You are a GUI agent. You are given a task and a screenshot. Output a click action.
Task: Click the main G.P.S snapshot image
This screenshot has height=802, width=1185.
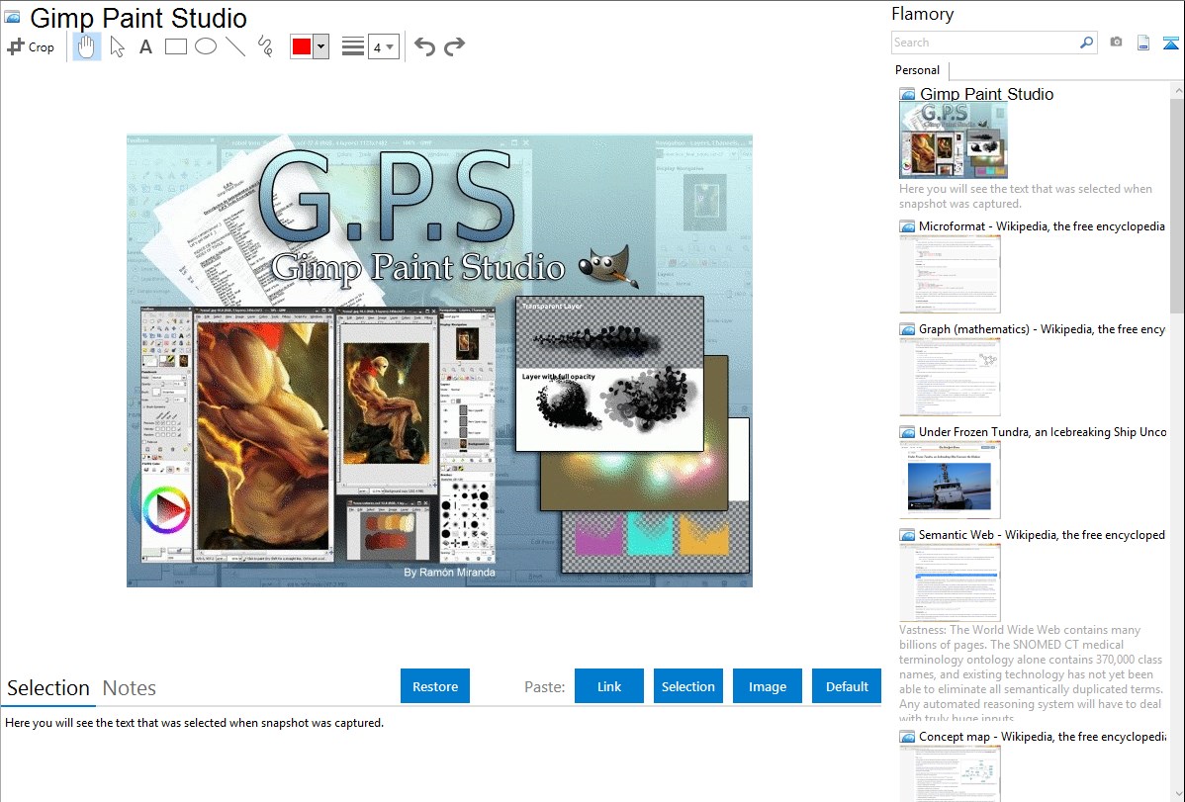click(x=439, y=361)
